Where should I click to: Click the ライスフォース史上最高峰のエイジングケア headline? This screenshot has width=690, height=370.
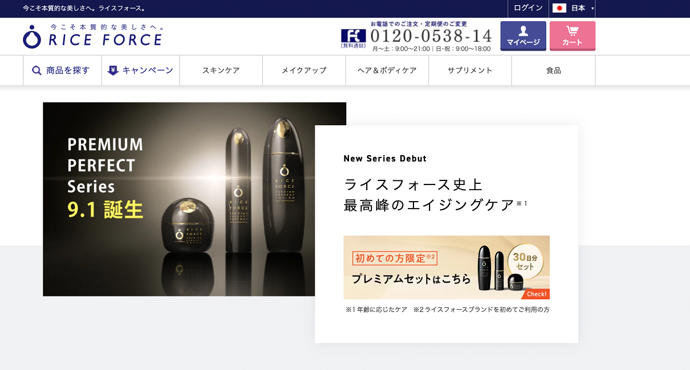point(428,195)
